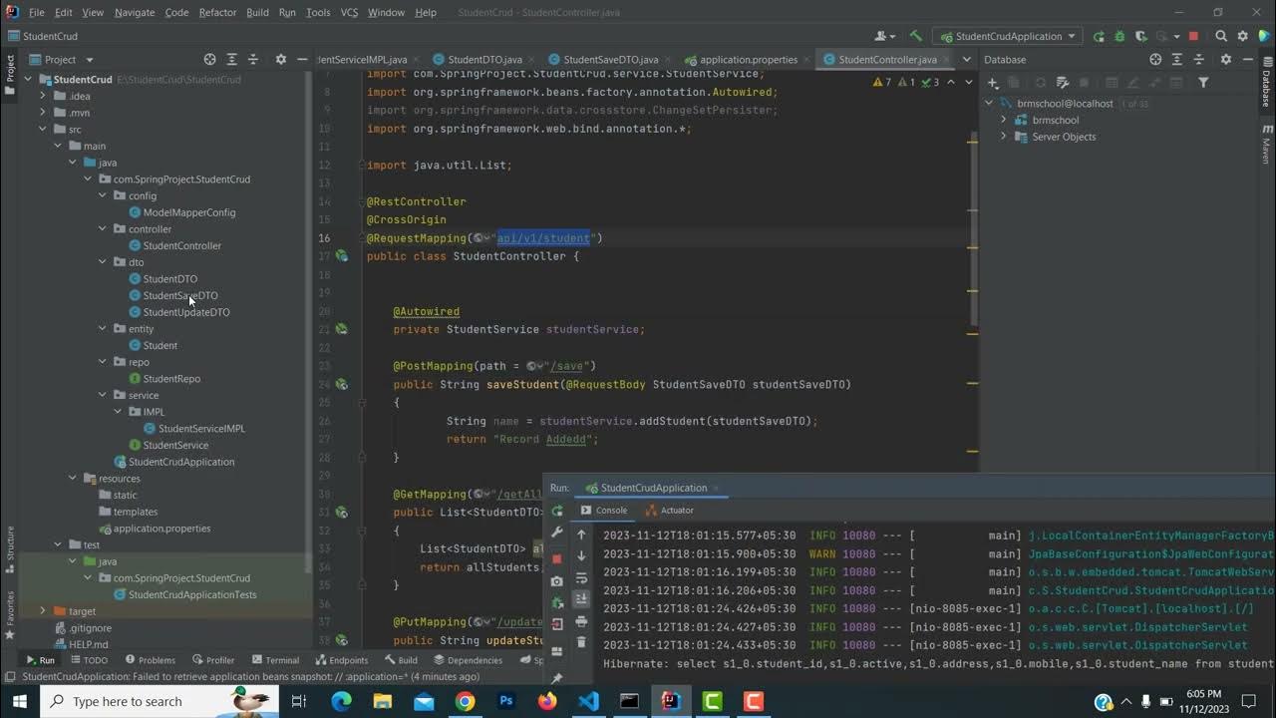Toggle scroll to end in the Run console
The image size is (1276, 718).
click(x=582, y=599)
